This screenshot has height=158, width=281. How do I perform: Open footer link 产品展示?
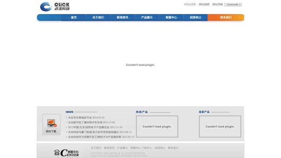[x=122, y=148]
